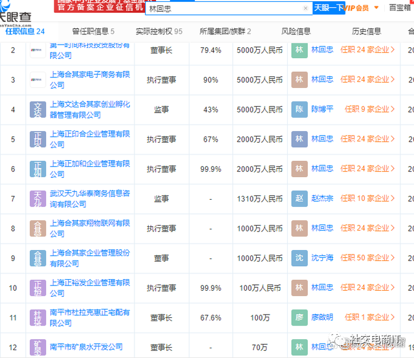414x358 pixels.
Task: Select the 历史信息 tab
Action: point(366,32)
